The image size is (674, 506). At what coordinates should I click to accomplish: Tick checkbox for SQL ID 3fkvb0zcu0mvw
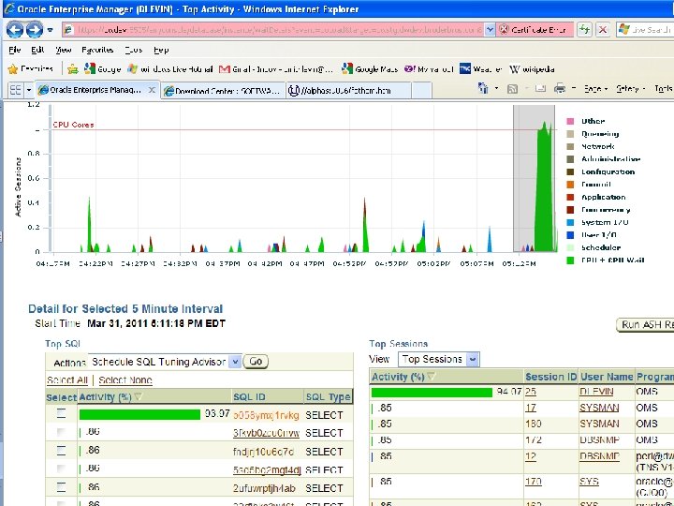coord(62,432)
